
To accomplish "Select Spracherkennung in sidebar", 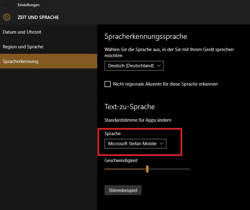I will coord(49,61).
